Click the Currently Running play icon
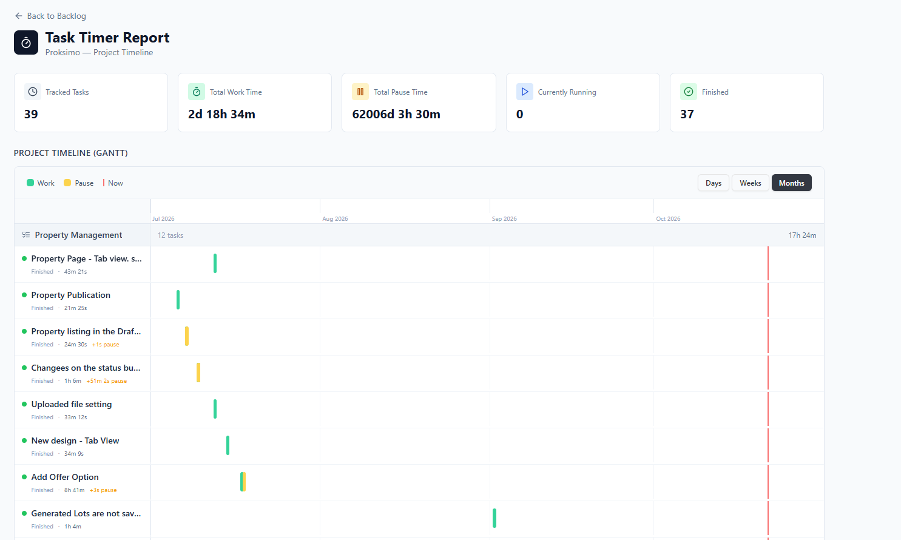 [525, 92]
